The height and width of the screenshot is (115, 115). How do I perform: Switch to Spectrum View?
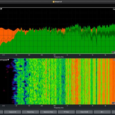tap(48, 112)
